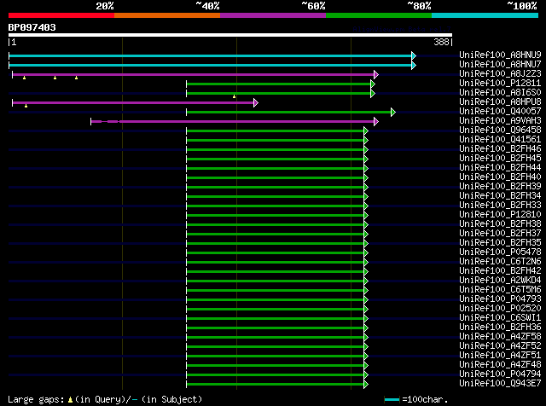This screenshot has height=406, width=546.
Task: Click UniRef100_A8I6S0 label
Action: coord(500,92)
